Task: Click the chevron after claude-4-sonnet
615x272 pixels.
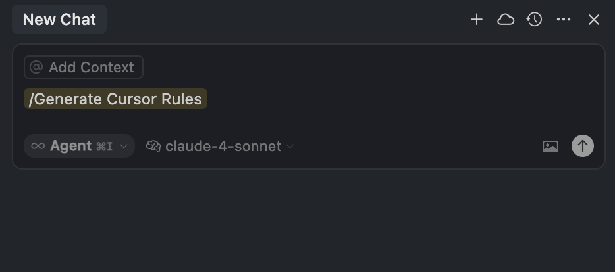Action: [290, 146]
